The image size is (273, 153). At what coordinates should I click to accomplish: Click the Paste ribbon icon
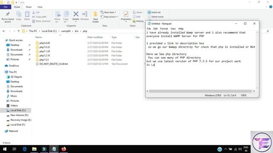[27, 14]
